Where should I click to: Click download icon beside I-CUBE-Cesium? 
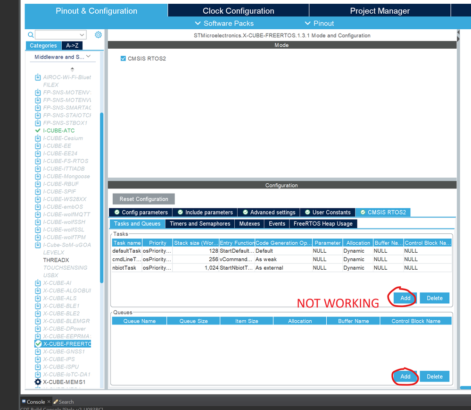[38, 138]
